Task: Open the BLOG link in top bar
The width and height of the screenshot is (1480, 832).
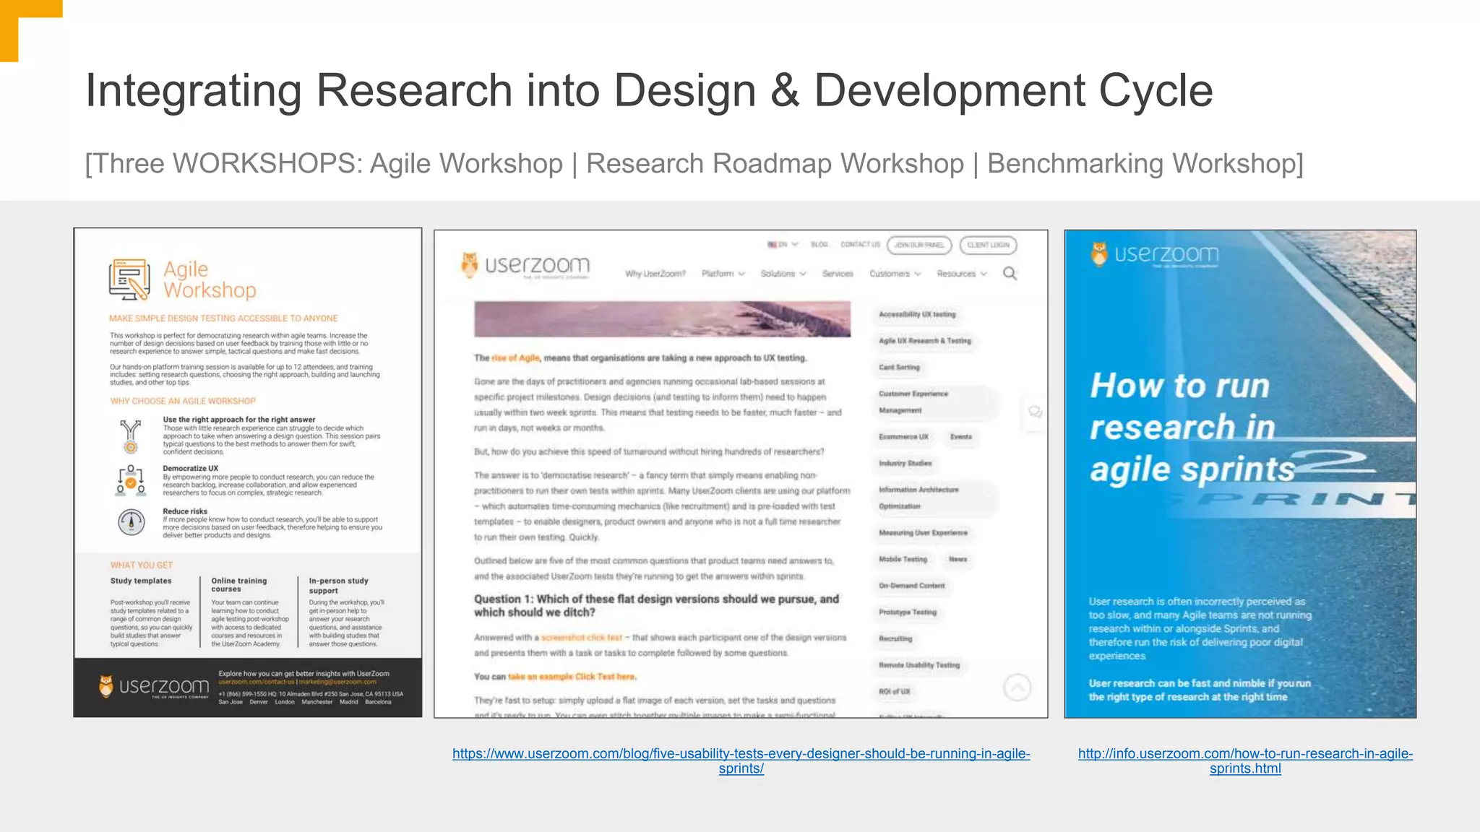Action: click(x=819, y=245)
